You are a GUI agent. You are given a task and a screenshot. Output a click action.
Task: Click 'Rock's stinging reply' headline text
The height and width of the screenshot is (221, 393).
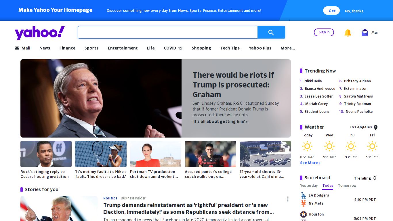click(45, 174)
